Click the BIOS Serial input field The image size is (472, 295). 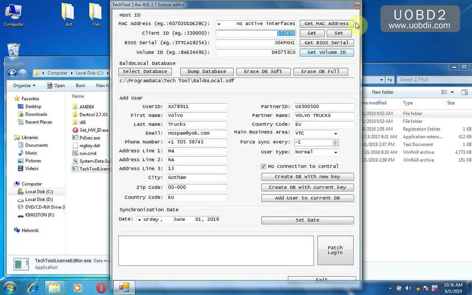pos(256,43)
